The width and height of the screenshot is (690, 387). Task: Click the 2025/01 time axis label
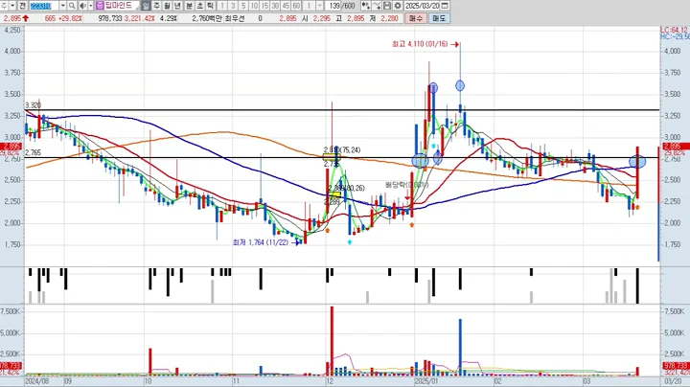(426, 381)
